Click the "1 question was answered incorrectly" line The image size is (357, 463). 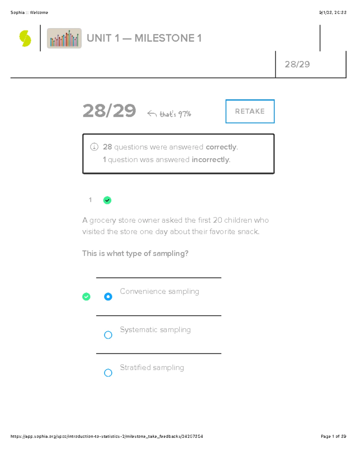click(x=166, y=160)
